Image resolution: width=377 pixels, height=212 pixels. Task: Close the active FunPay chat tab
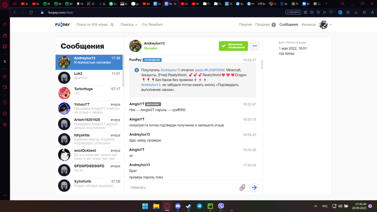click(175, 4)
